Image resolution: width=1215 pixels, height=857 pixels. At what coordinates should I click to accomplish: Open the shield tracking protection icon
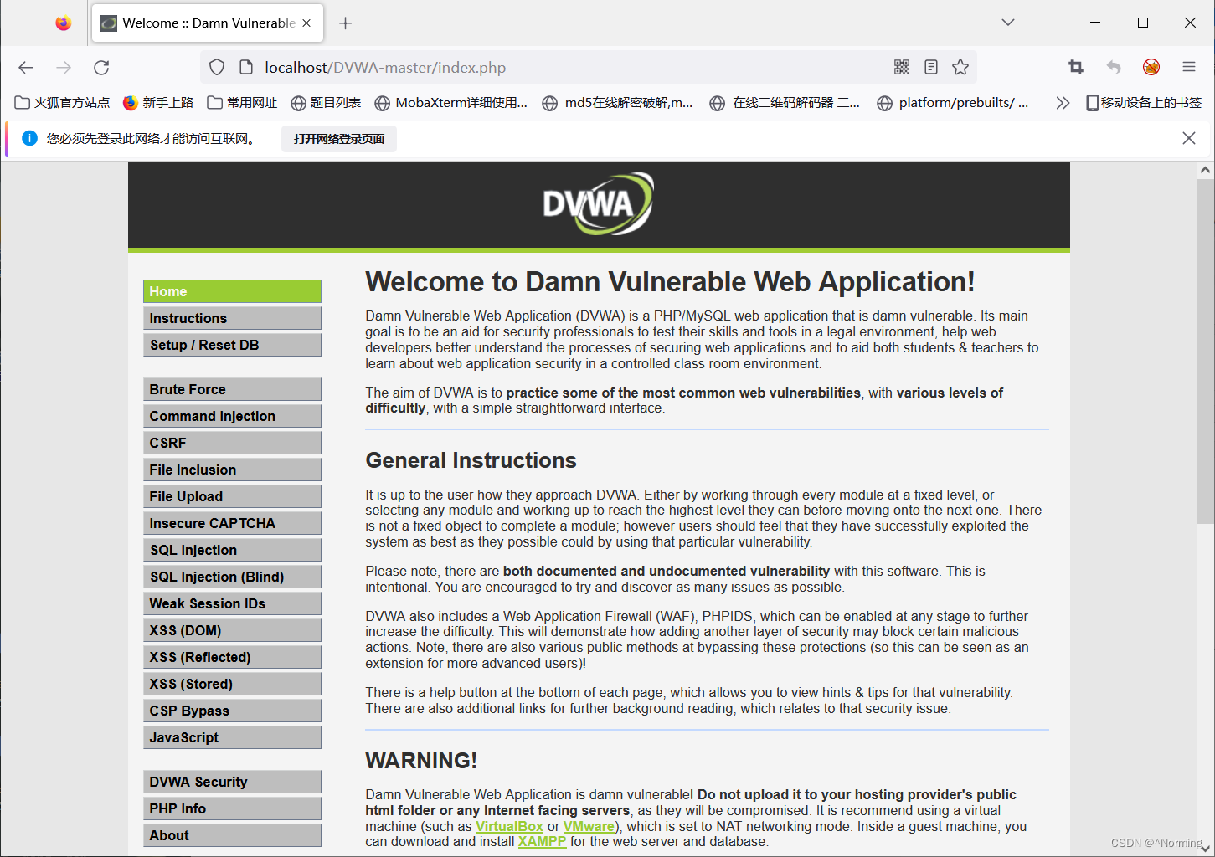pyautogui.click(x=217, y=68)
